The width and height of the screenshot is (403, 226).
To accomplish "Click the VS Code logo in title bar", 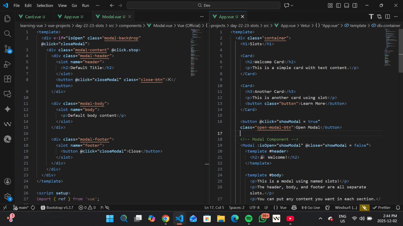I will 5,5.
